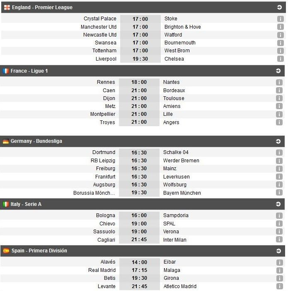Select the Bayern München team name
Viewport: 288px width, 291px height.
182,193
